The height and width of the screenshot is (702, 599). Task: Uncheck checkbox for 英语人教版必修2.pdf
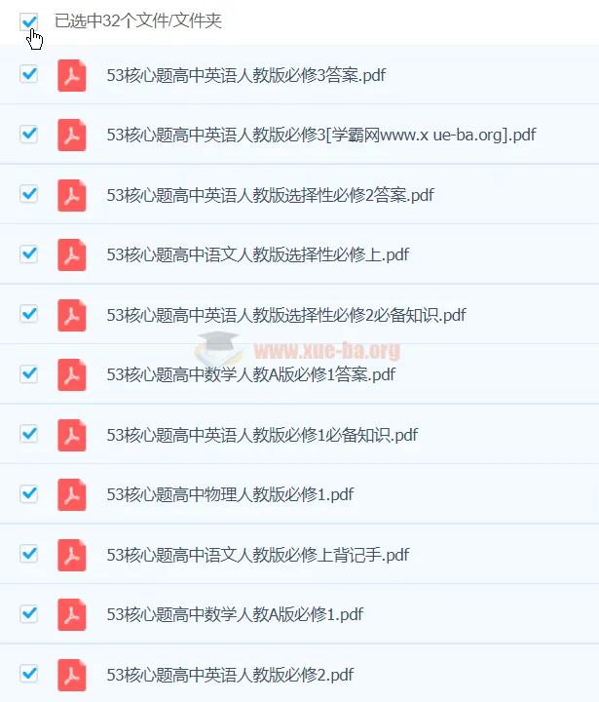(x=28, y=674)
